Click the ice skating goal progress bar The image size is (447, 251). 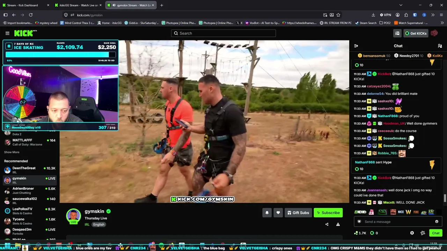[x=60, y=55]
